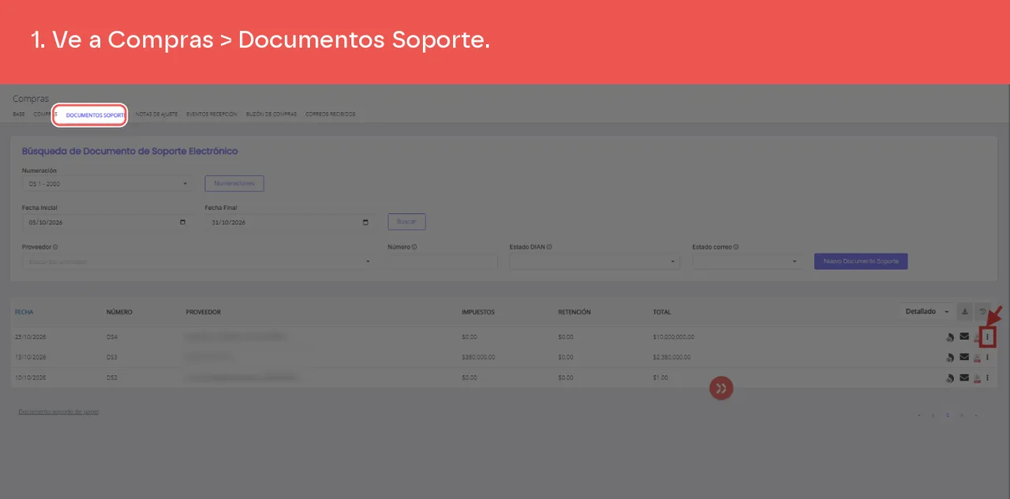1010x499 pixels.
Task: Click the NÚMERO column header
Action: tap(119, 312)
